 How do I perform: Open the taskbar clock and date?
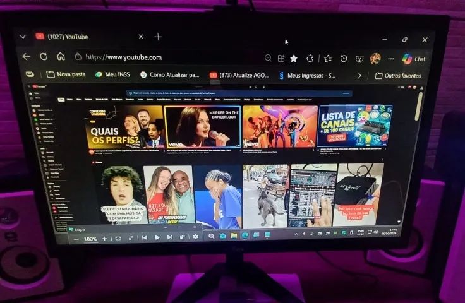pos(389,232)
